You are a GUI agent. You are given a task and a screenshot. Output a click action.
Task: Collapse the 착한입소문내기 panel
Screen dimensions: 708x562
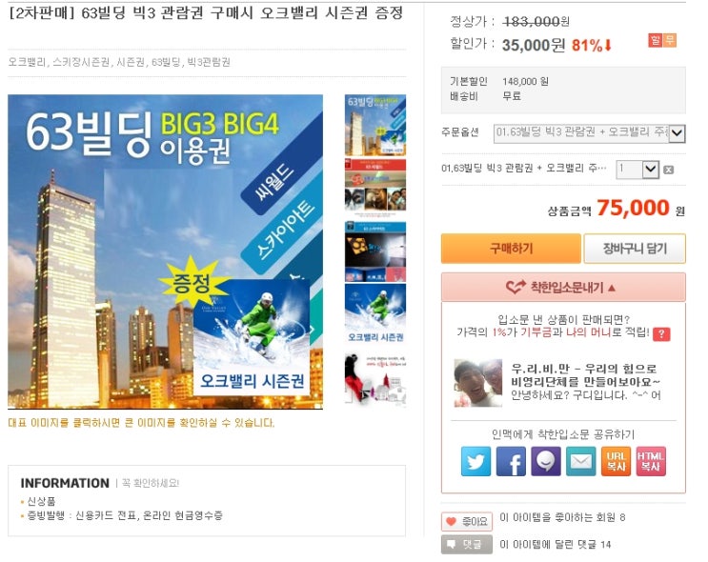563,287
